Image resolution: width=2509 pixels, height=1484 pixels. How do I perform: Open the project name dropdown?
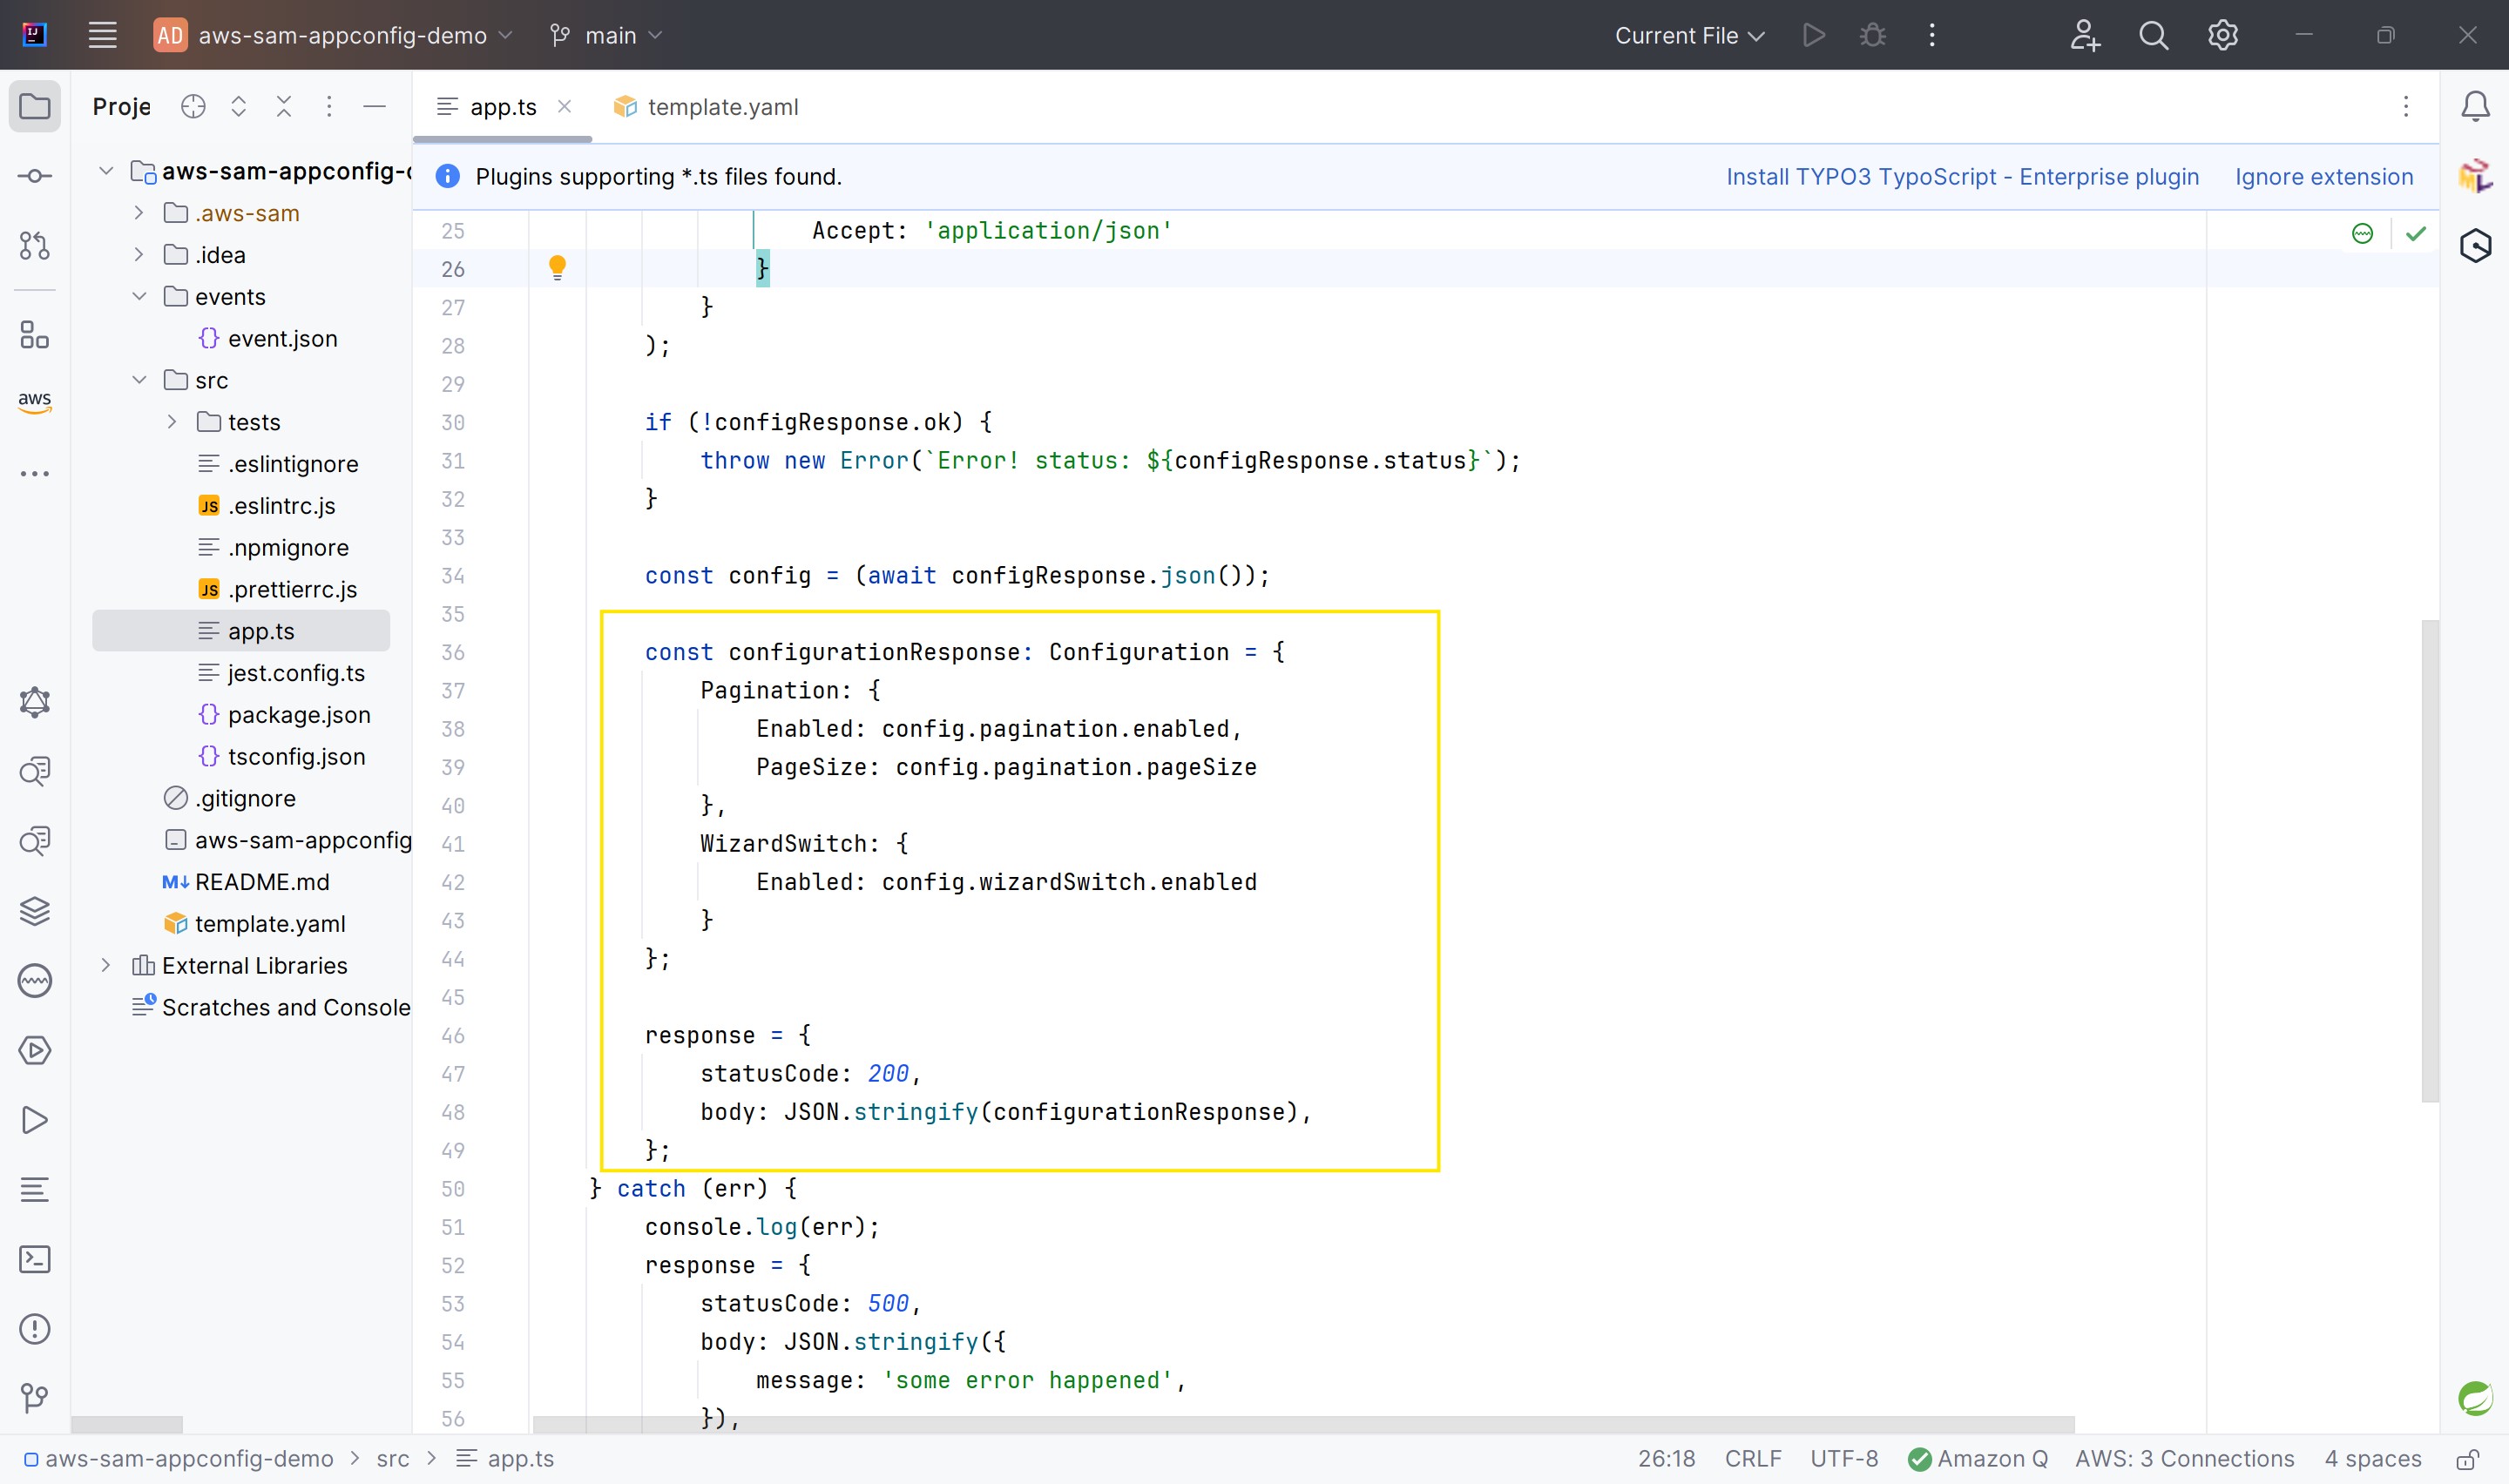click(x=332, y=36)
